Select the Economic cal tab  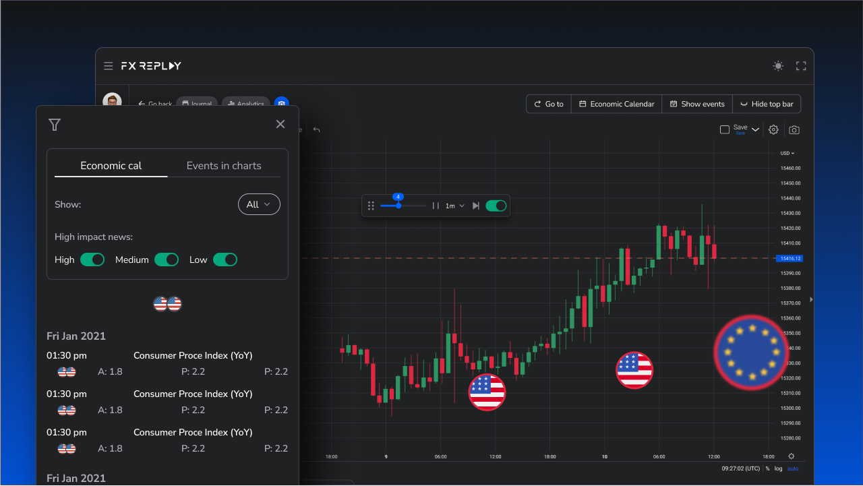(x=110, y=165)
